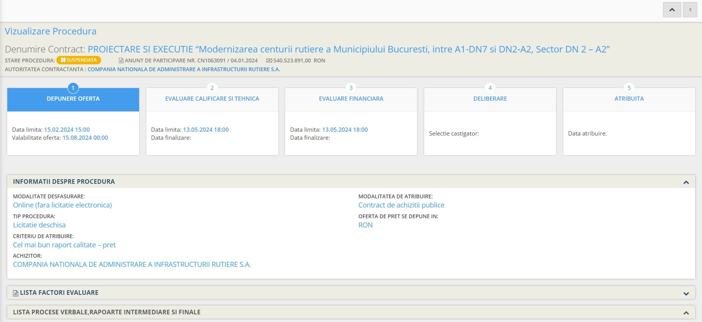Collapse the INFORMATII DESPRE PROCEDURA panel

click(x=686, y=182)
